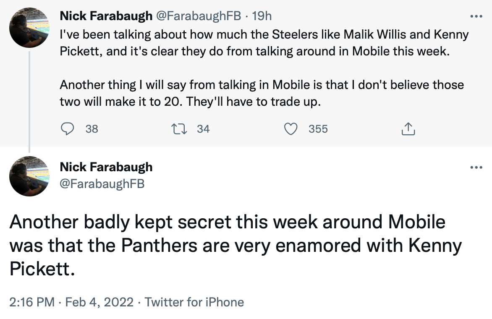Open the more options dots on the top tweet
Screen dimensions: 492x319
click(x=476, y=17)
